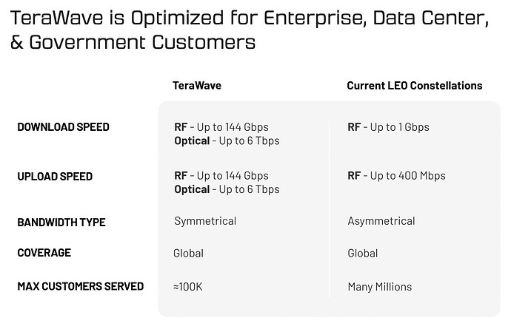
Task: Click TeraWave download Optical Up to 6 Tbps
Action: click(227, 140)
